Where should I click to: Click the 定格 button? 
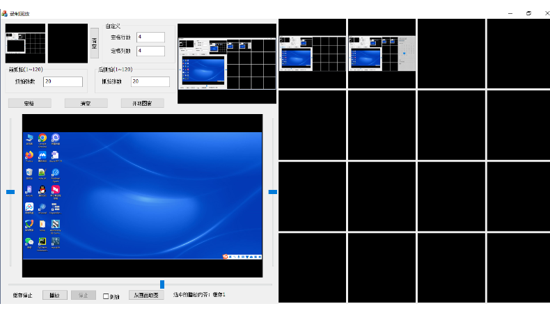click(30, 104)
